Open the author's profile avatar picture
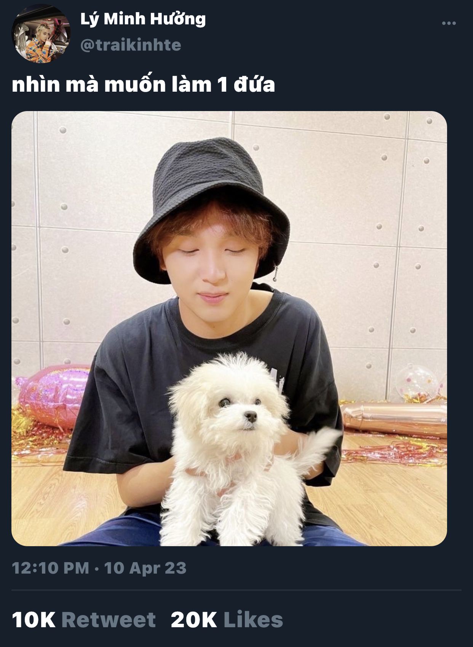This screenshot has height=647, width=473. [41, 33]
